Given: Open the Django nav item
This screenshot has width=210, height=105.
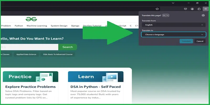Looking at the screenshot, I should 75,26.
